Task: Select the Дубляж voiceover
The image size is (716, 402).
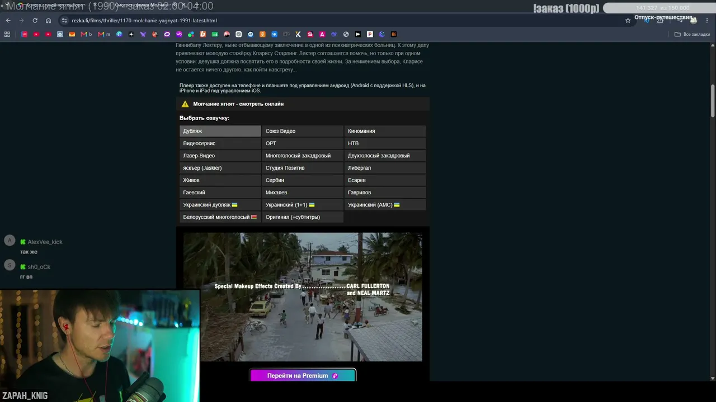Action: 220,131
